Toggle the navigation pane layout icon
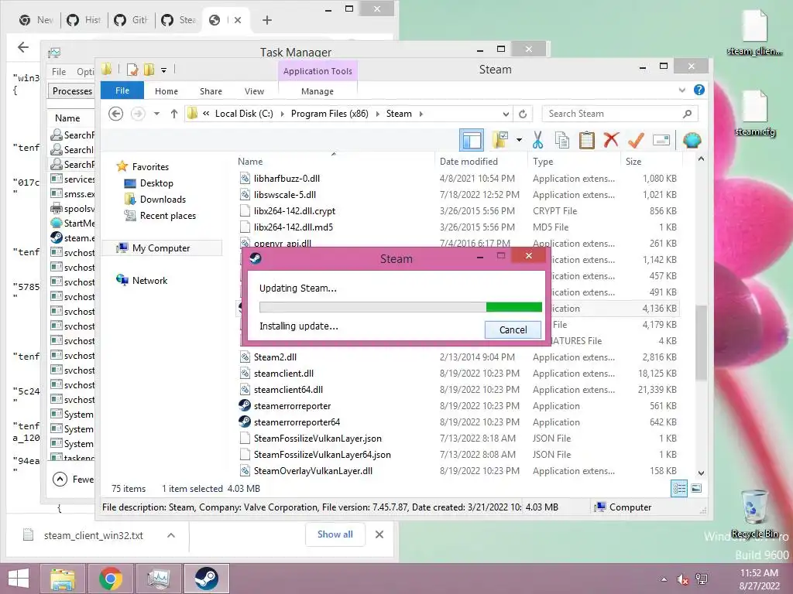 point(472,140)
